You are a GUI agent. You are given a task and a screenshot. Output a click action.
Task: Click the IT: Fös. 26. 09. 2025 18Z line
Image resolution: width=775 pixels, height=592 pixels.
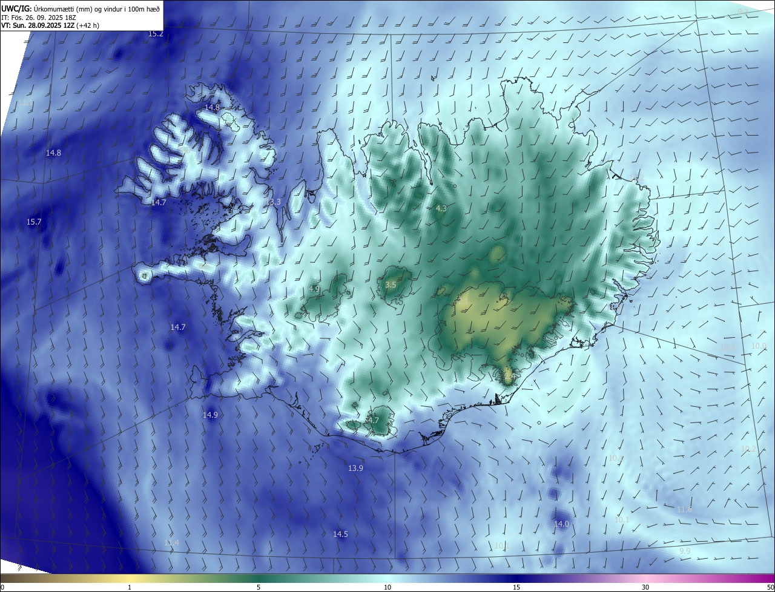pos(39,18)
